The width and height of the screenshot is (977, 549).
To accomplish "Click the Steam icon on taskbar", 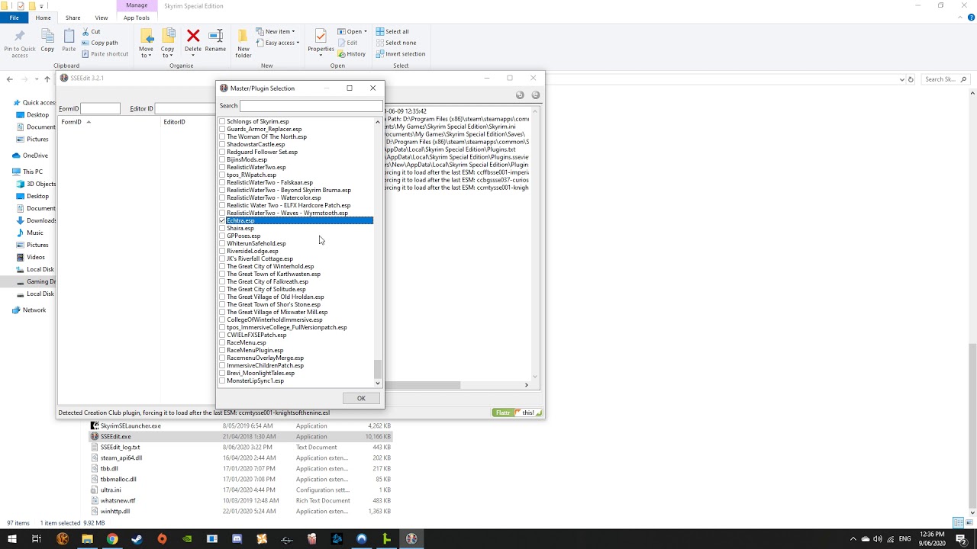I will [137, 539].
